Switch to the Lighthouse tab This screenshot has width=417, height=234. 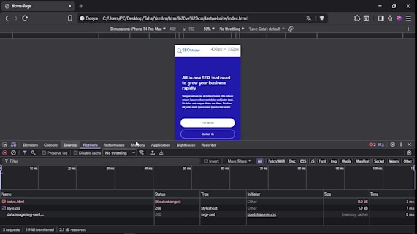186,145
